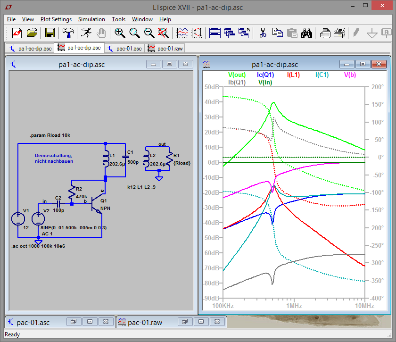Click the 100KHz frequency axis label

click(223, 306)
